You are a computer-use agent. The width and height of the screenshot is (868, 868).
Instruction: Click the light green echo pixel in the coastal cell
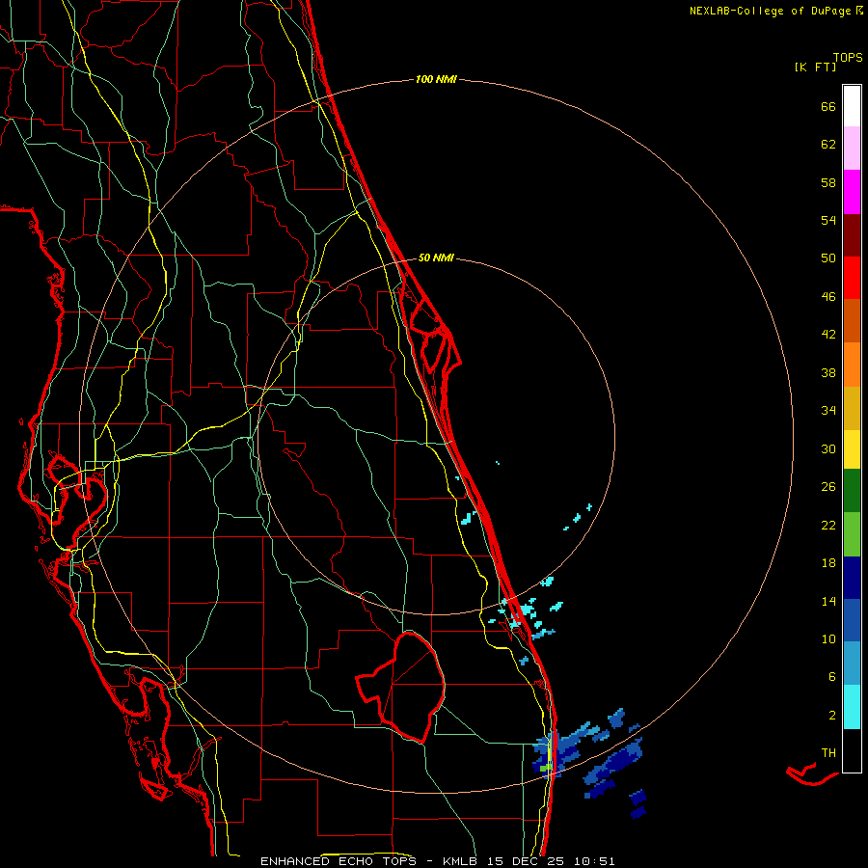coord(545,768)
